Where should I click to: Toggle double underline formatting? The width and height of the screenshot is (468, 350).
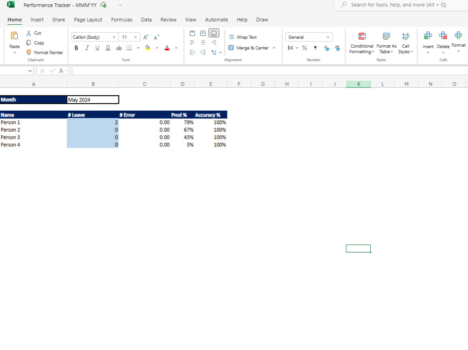click(x=108, y=48)
